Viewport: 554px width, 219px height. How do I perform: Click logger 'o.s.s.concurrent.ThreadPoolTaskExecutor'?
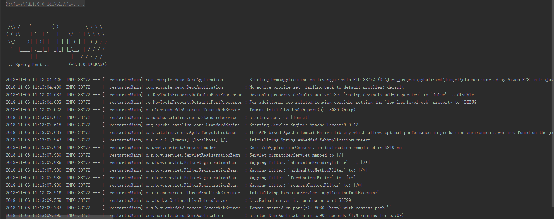pyautogui.click(x=193, y=193)
